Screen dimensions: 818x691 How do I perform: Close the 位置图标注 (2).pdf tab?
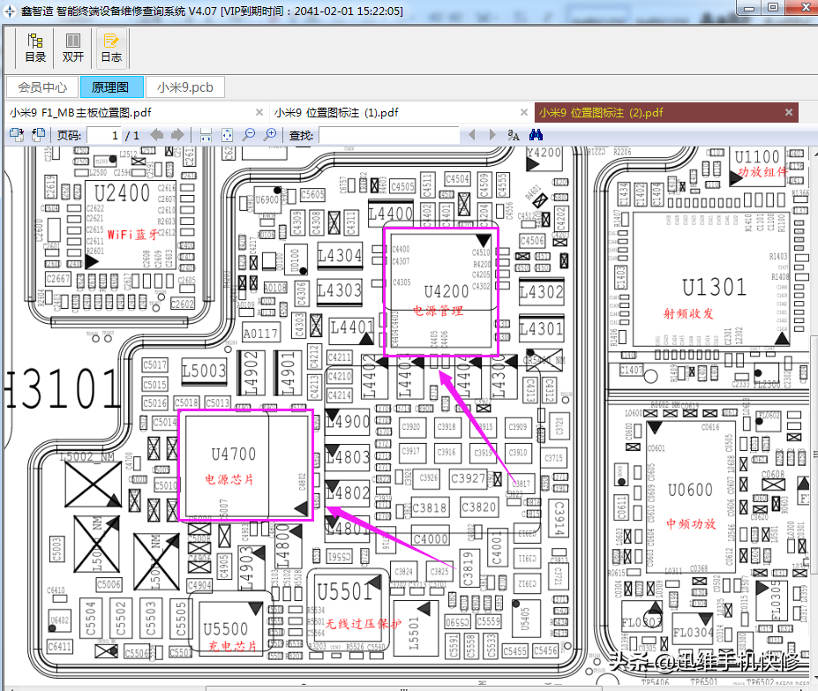[789, 112]
